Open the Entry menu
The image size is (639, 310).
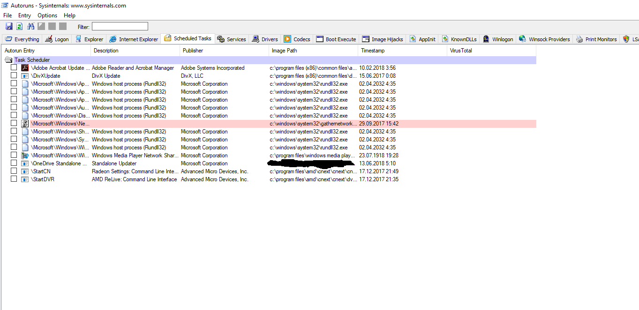coord(24,15)
